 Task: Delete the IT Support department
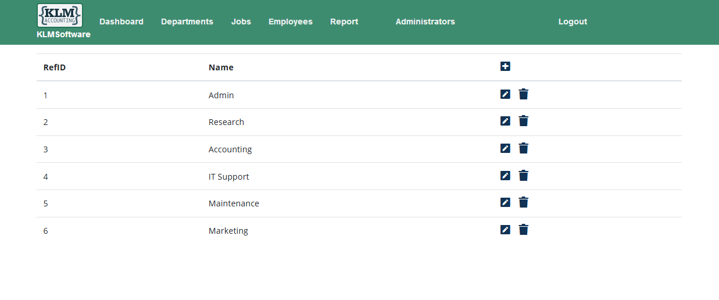[x=524, y=176]
